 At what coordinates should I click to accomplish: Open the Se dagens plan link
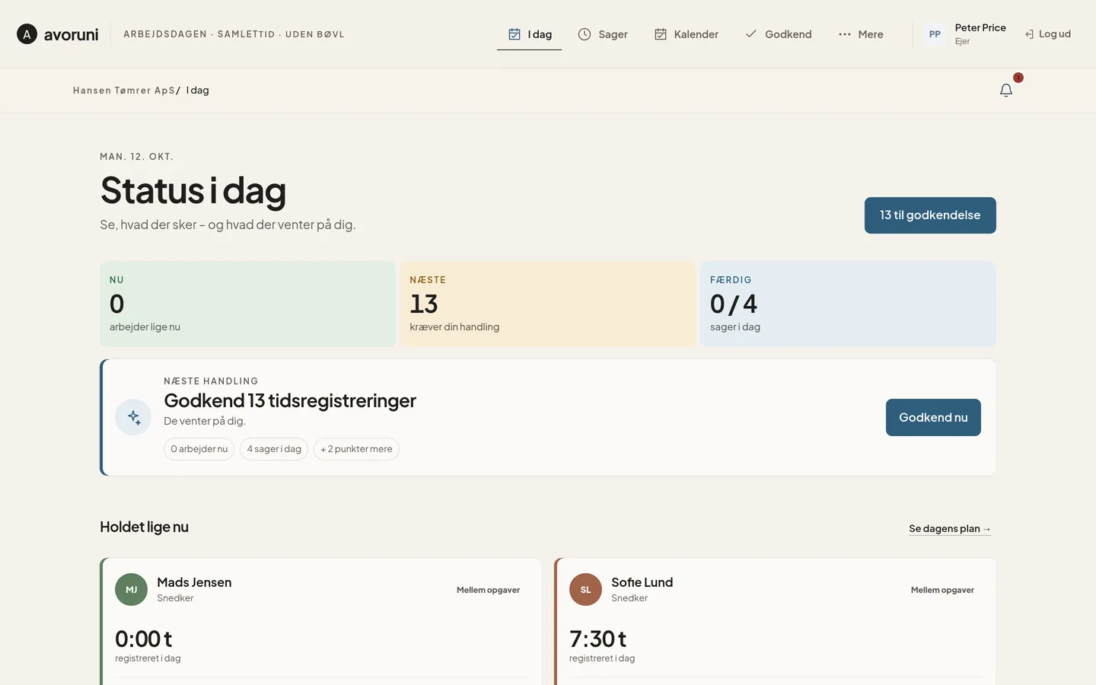coord(950,529)
